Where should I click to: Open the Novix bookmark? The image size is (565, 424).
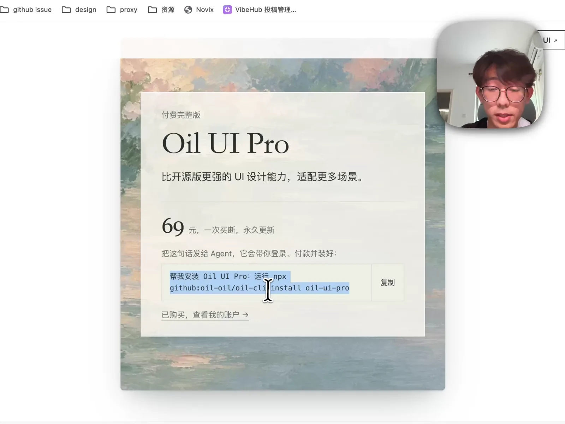[199, 10]
